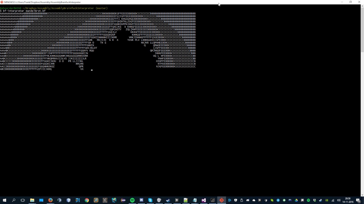The width and height of the screenshot is (364, 204).
Task: Open Discord from the taskbar
Action: click(141, 200)
